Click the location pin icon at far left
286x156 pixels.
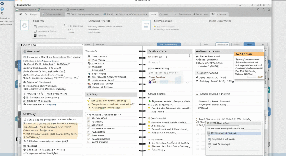point(2,13)
